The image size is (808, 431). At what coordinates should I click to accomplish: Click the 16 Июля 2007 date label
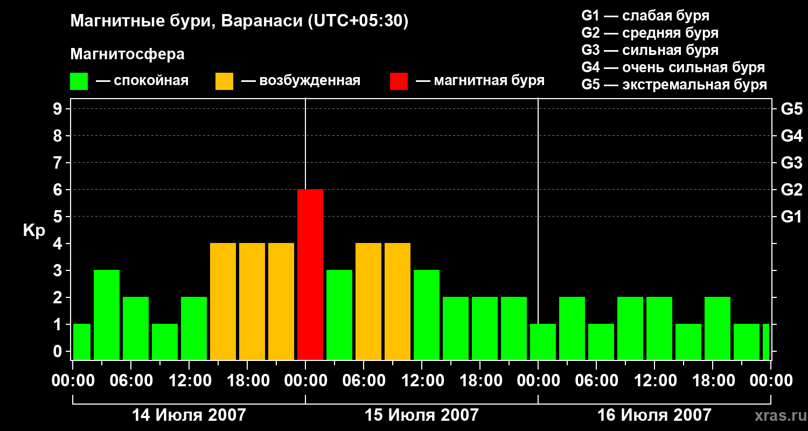[x=654, y=415]
